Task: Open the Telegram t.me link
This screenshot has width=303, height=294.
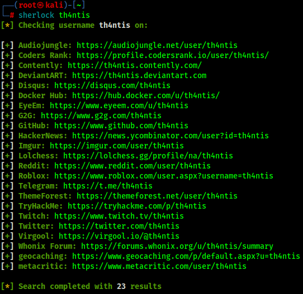Action: pyautogui.click(x=108, y=186)
